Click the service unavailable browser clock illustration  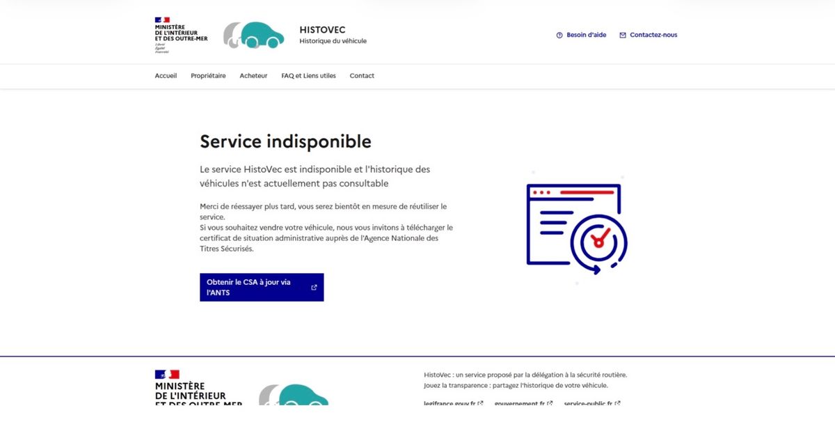point(577,228)
